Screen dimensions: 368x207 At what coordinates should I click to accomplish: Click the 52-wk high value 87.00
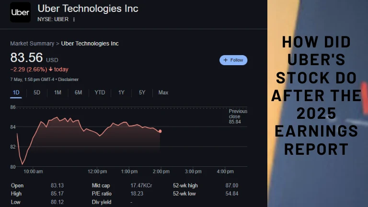pos(231,185)
